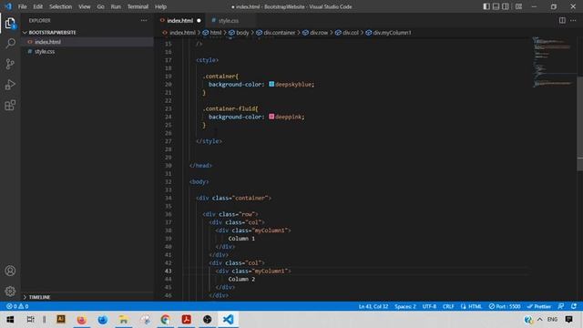
Task: Open notifications bell in status bar
Action: [x=574, y=306]
